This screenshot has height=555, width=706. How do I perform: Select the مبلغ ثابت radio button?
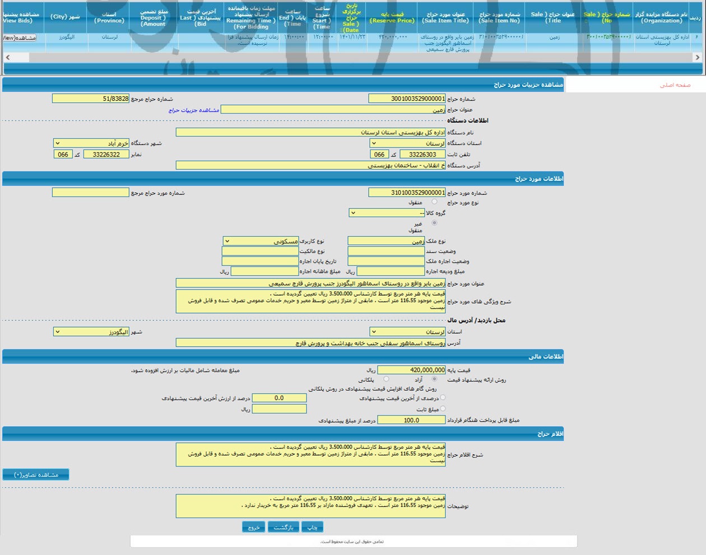(x=443, y=409)
